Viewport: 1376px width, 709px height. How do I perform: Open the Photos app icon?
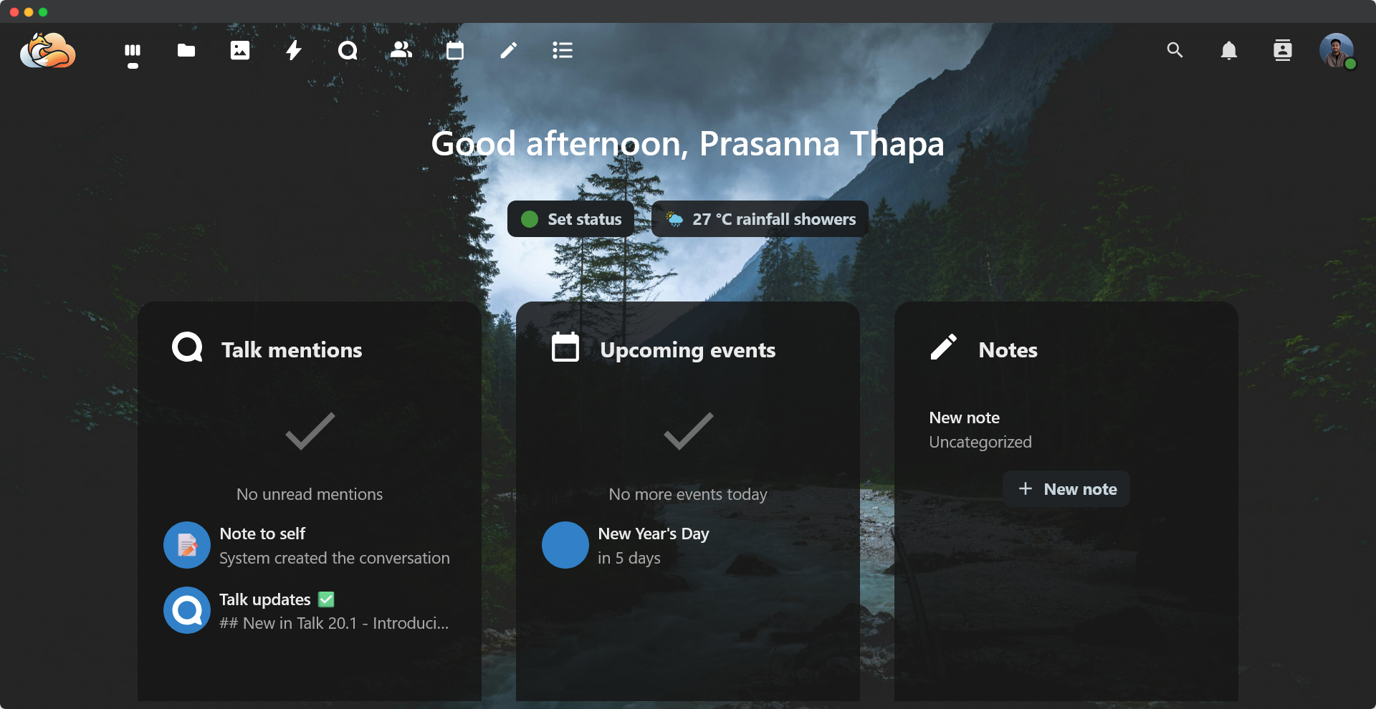(x=240, y=50)
